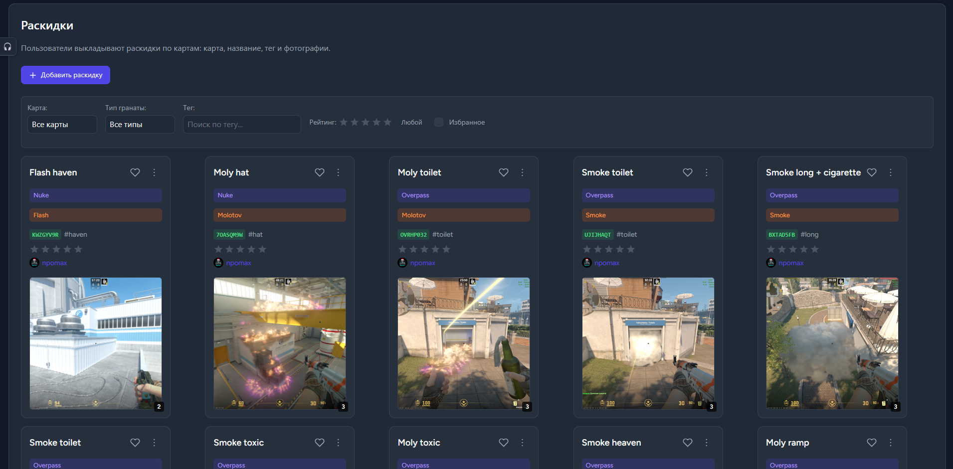Favorite the Moly ramp lineup
This screenshot has height=469, width=953.
(x=872, y=443)
